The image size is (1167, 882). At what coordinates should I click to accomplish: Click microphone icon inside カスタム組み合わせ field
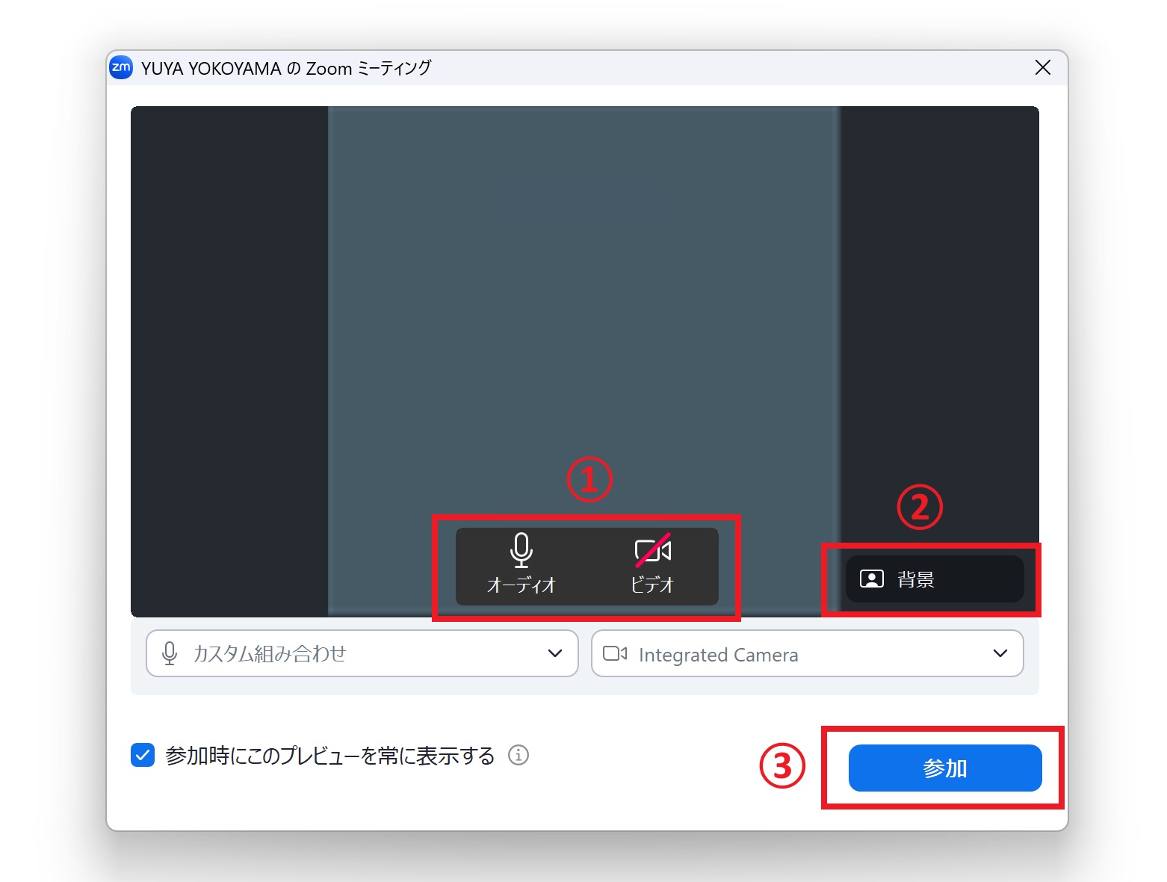pos(170,653)
